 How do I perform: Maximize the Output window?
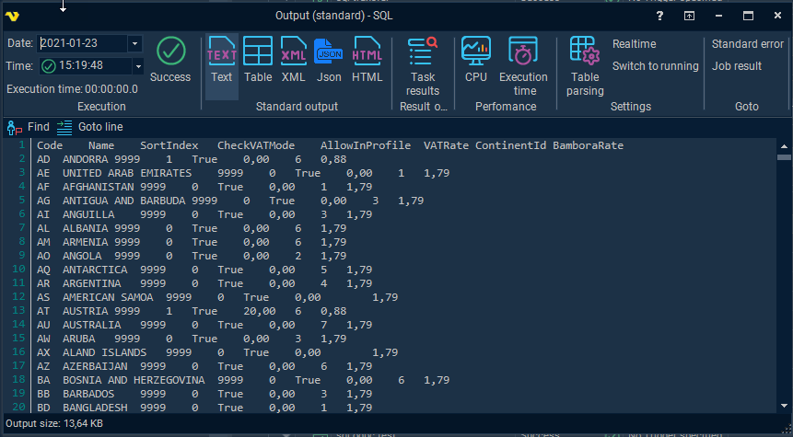[x=748, y=16]
